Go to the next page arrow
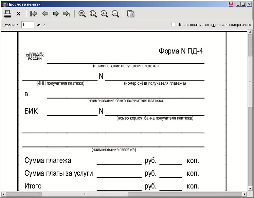 56,14
